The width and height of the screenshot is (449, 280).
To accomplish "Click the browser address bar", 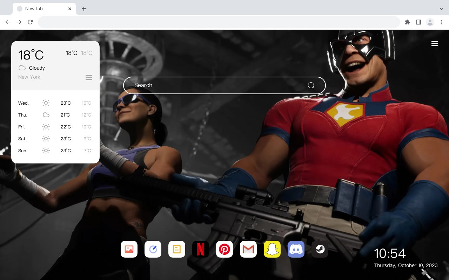I will click(219, 22).
